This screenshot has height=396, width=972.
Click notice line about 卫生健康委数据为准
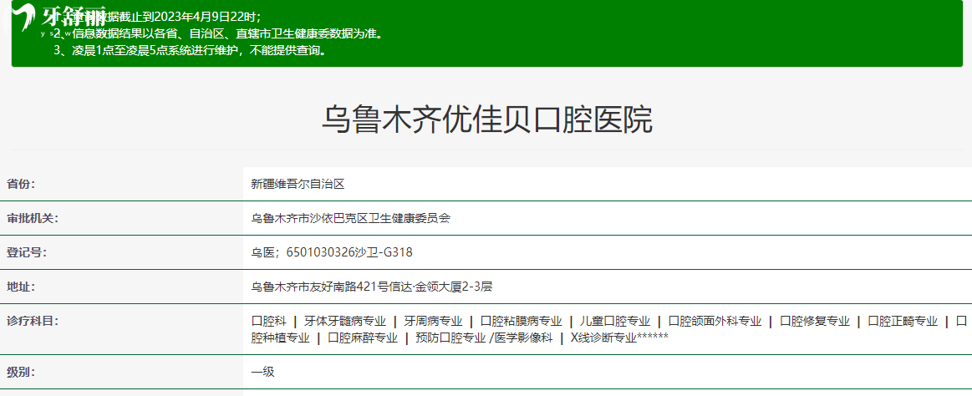point(218,33)
